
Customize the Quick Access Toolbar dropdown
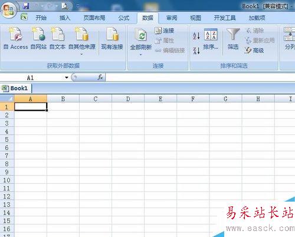click(78, 6)
